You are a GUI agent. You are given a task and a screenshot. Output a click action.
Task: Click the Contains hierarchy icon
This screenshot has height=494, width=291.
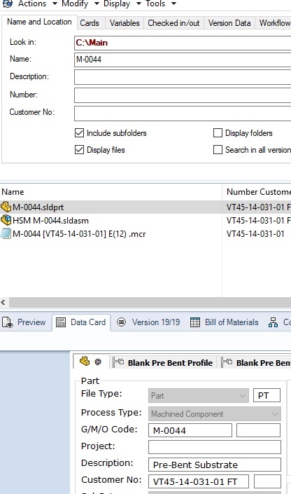click(x=273, y=322)
